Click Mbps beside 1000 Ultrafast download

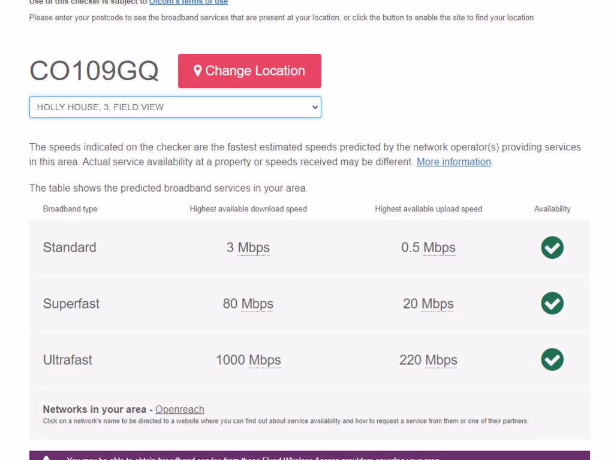pyautogui.click(x=264, y=360)
